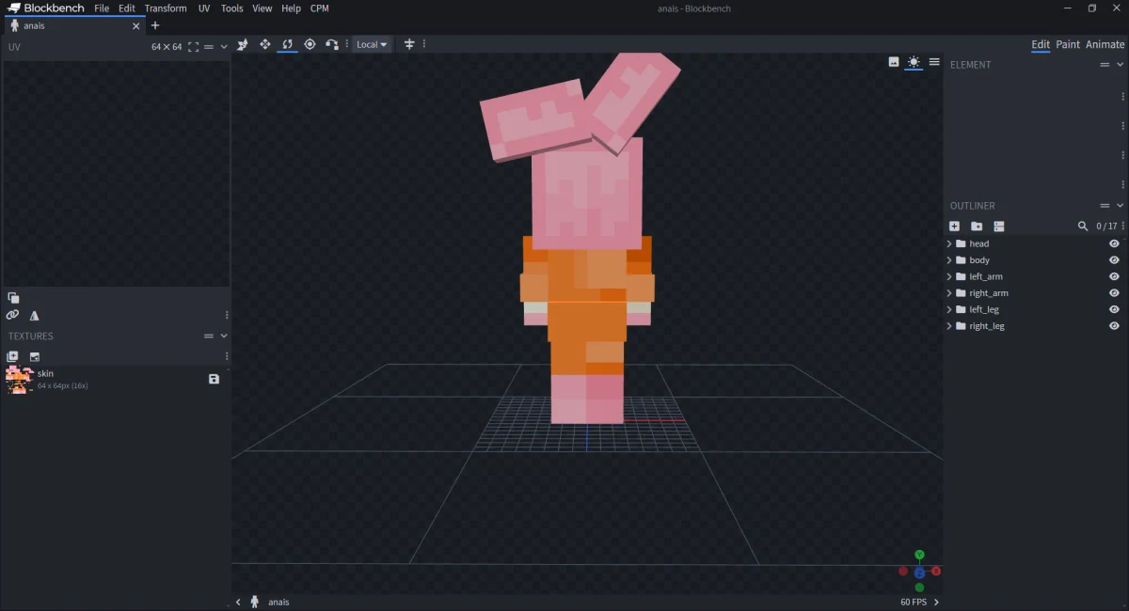The height and width of the screenshot is (611, 1129).
Task: Collapse the Textures panel with chevron
Action: click(x=224, y=337)
